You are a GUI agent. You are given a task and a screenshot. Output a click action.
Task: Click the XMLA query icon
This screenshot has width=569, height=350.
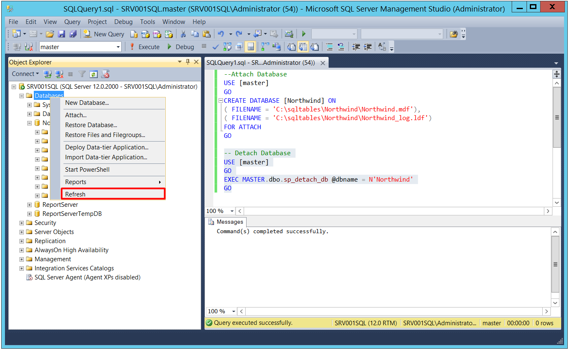click(169, 34)
